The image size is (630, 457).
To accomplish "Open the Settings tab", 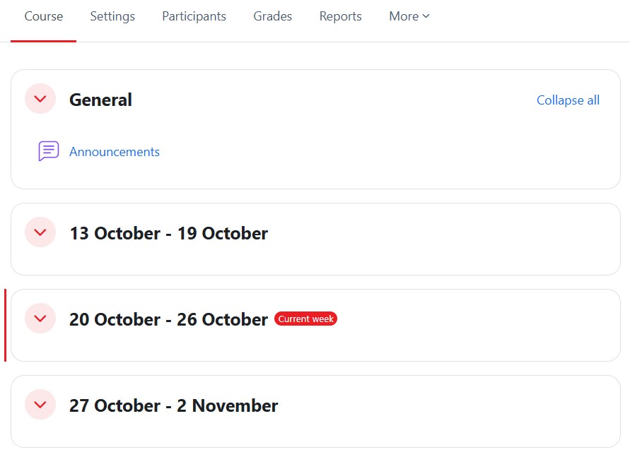I will (x=112, y=16).
